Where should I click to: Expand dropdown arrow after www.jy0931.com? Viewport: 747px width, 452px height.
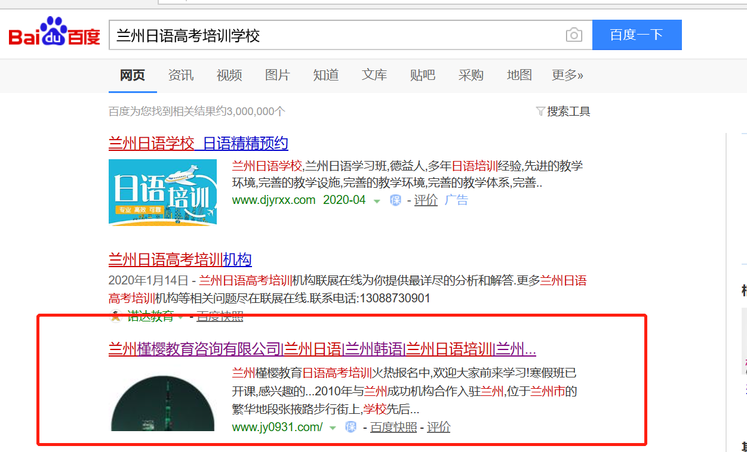pos(333,428)
